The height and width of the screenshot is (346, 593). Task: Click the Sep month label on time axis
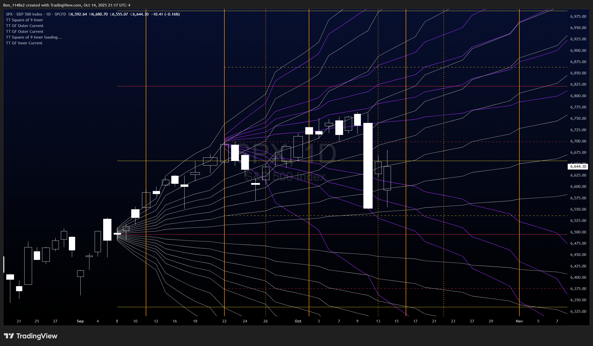[80, 321]
